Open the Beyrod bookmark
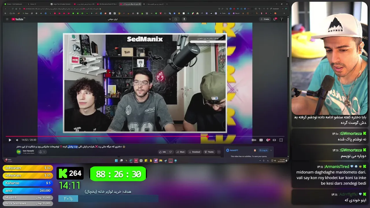This screenshot has height=208, width=370. tap(236, 13)
